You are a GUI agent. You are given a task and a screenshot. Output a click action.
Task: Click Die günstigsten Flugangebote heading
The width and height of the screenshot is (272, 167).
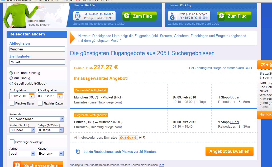[142, 53]
